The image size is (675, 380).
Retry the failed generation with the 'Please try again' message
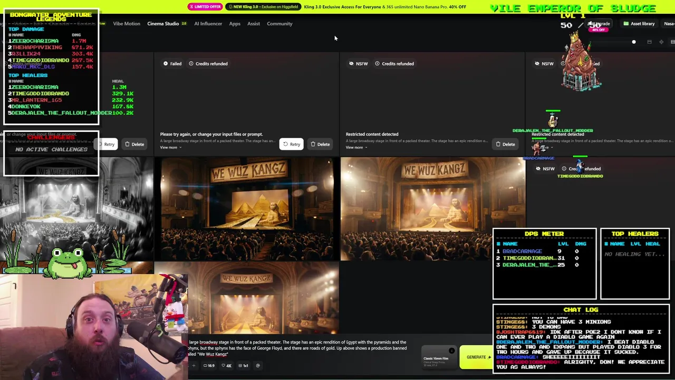(x=291, y=144)
